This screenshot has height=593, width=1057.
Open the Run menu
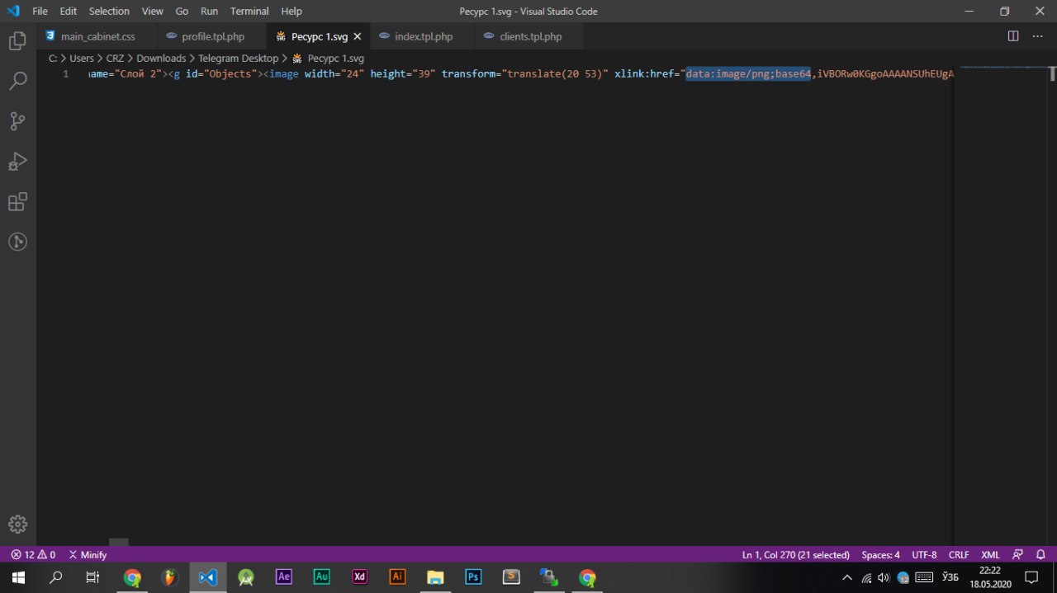point(209,12)
